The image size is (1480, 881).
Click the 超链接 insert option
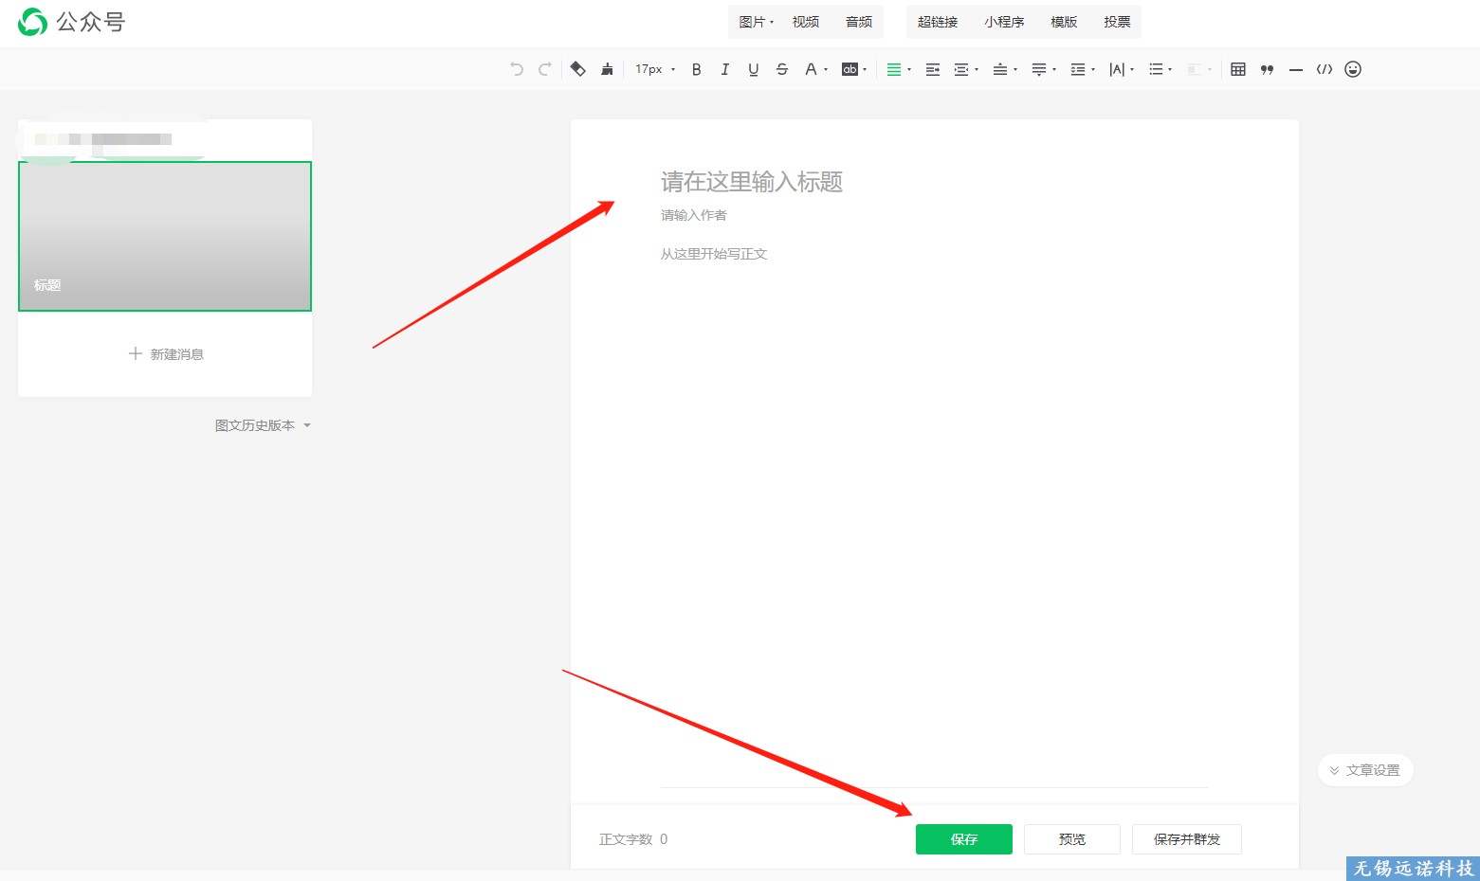tap(938, 22)
